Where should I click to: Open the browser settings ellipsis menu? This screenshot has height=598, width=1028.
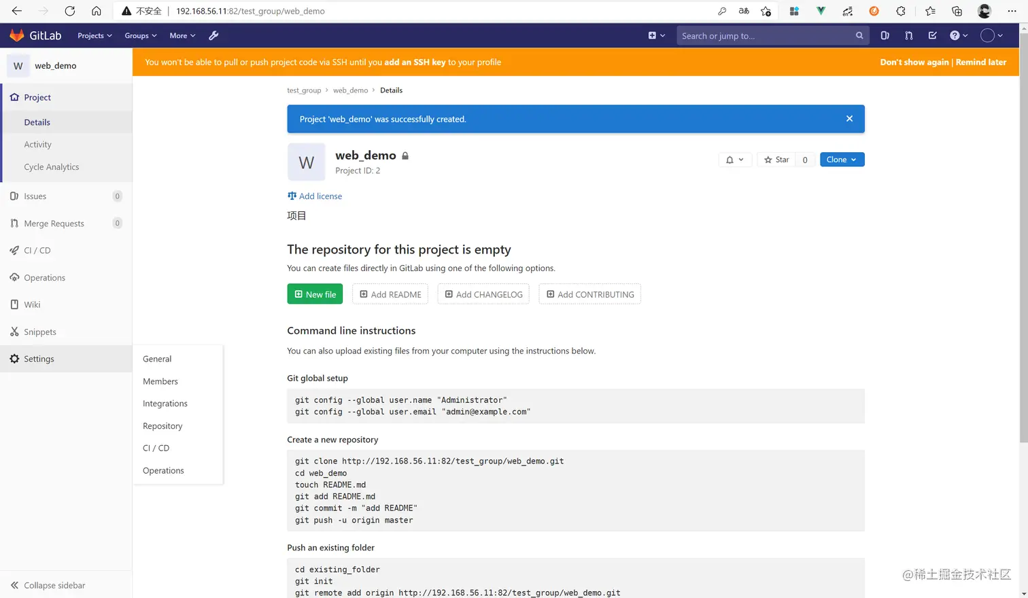[x=1012, y=11]
